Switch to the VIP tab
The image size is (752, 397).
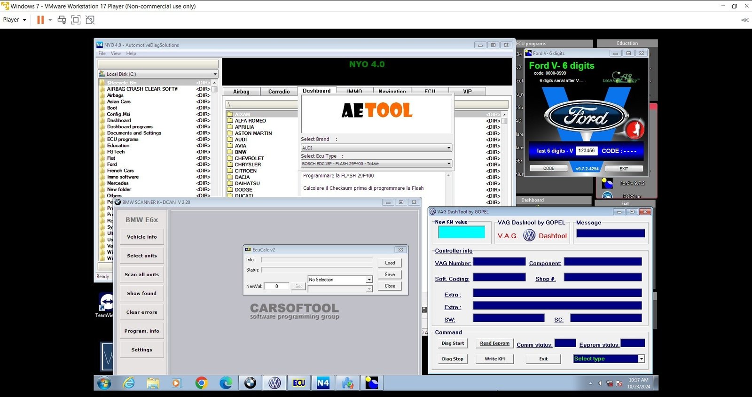(467, 92)
